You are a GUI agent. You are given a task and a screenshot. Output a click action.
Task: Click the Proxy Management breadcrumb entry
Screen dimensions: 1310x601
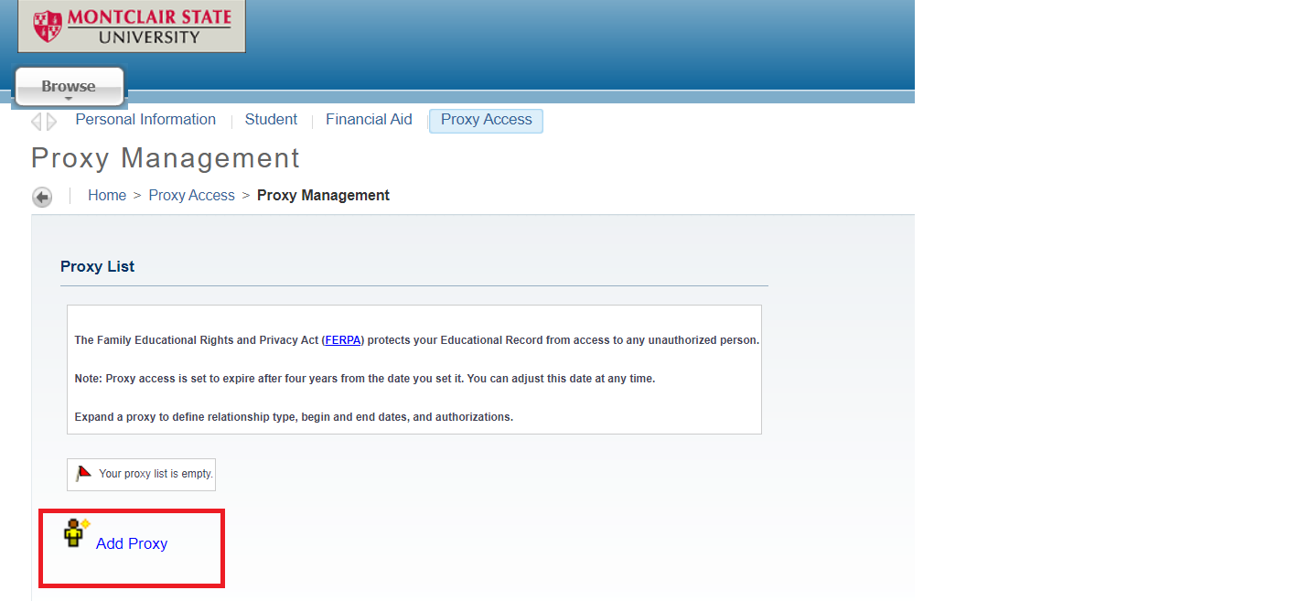tap(323, 195)
